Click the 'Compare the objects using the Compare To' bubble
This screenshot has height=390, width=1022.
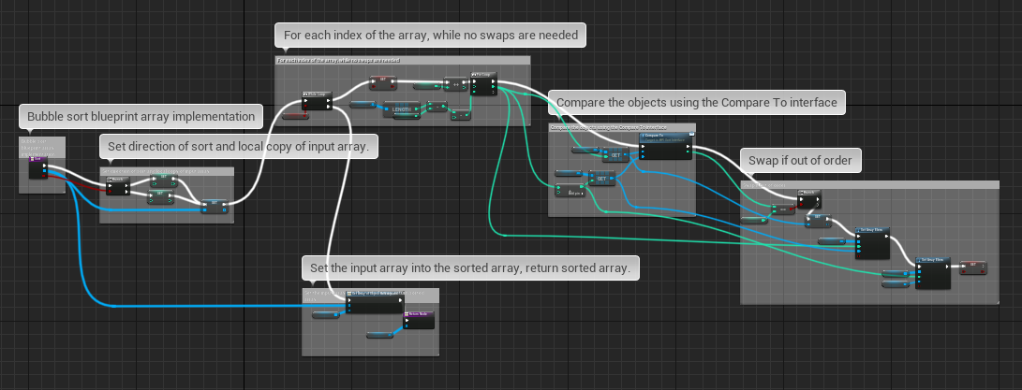pos(697,102)
